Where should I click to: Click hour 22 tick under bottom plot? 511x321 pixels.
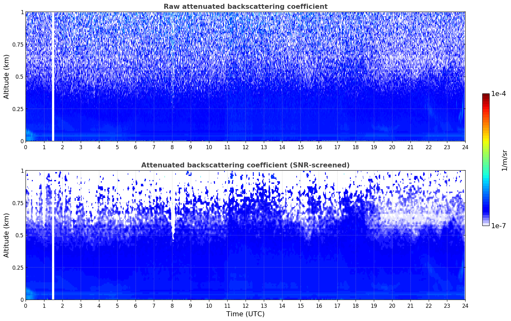click(428, 306)
